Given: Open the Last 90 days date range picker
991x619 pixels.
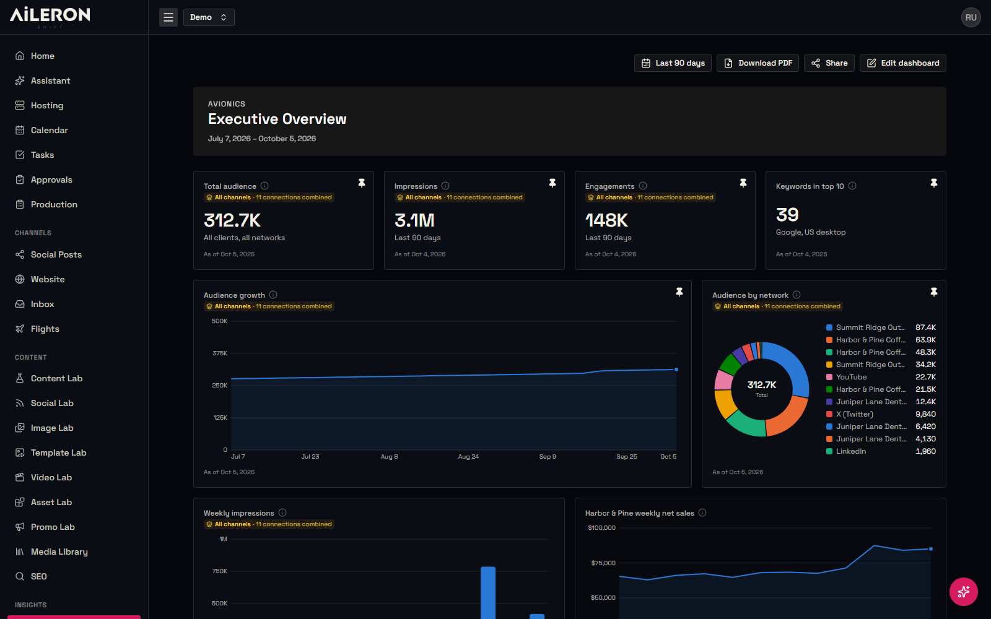Looking at the screenshot, I should coord(673,63).
